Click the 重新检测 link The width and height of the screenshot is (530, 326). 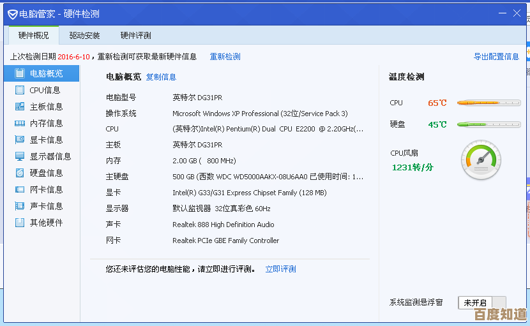(x=225, y=57)
